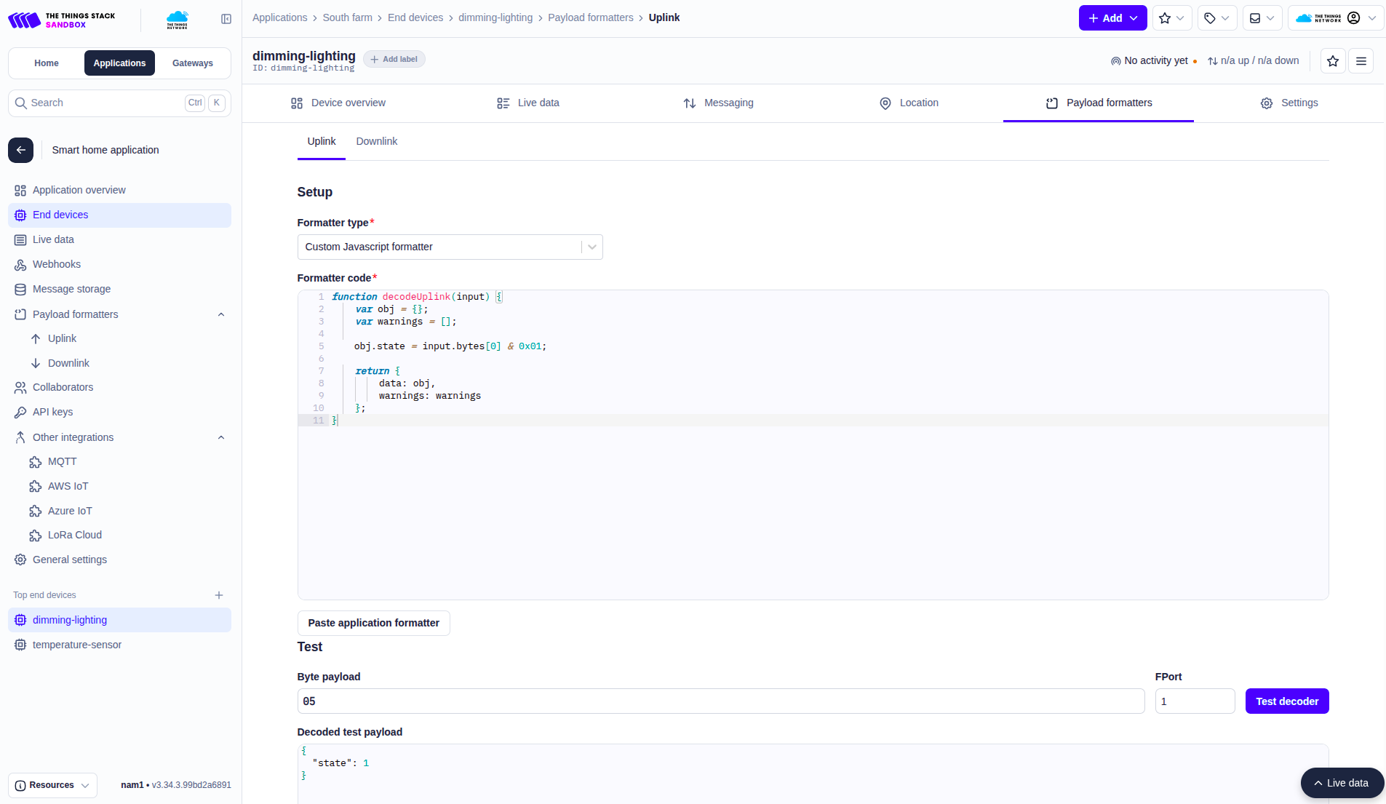Screen dimensions: 1386x804
Task: Open the inbox notifications dropdown in the header
Action: pyautogui.click(x=1262, y=18)
